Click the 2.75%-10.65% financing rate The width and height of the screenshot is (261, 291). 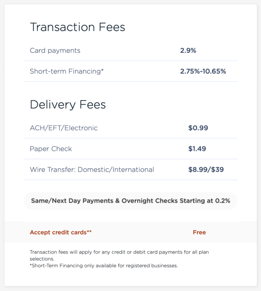203,71
